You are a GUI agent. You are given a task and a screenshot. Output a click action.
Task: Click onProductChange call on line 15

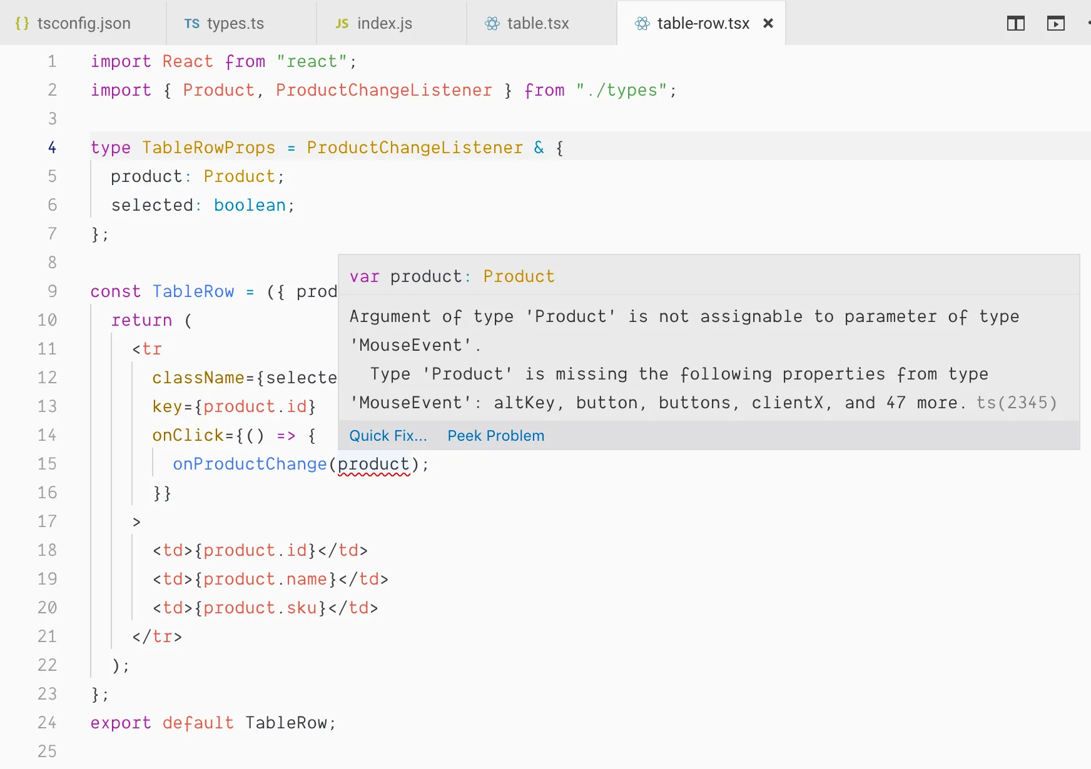pyautogui.click(x=250, y=465)
